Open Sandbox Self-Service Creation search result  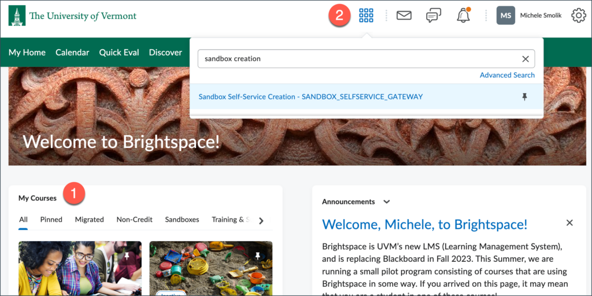coord(310,97)
